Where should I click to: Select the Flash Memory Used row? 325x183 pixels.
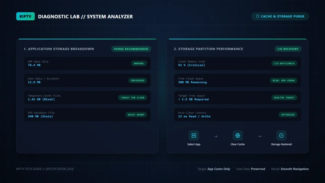pyautogui.click(x=237, y=63)
